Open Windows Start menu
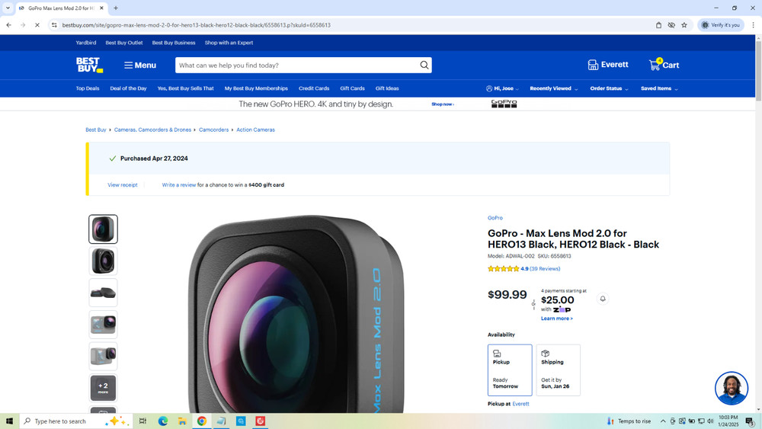 [9, 421]
